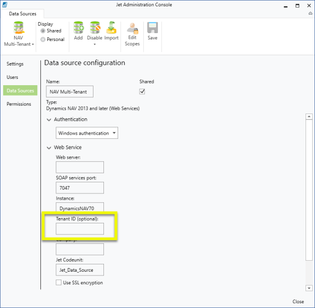Collapse the Authentication section
The image size is (315, 308).
tap(49, 119)
